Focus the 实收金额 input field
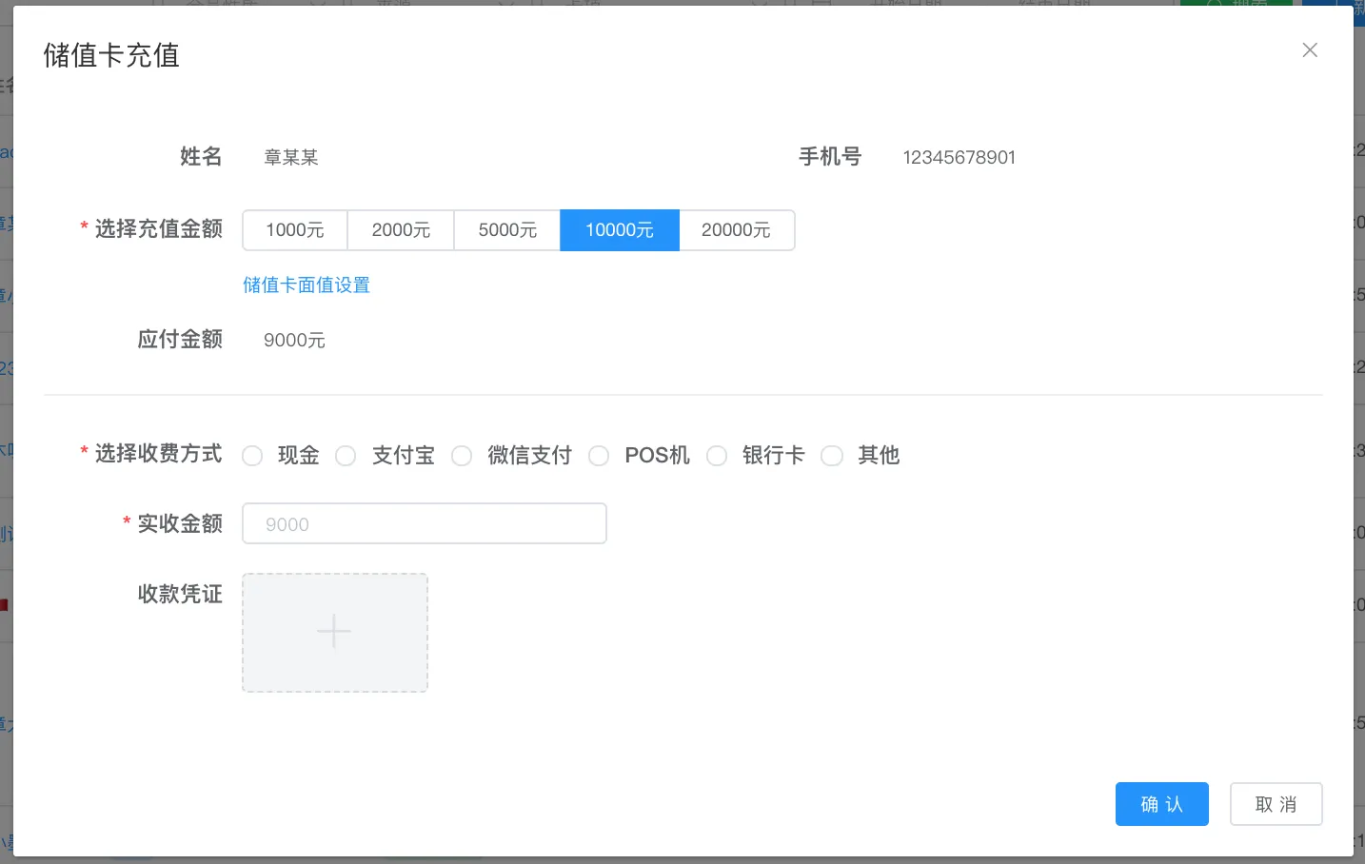Image resolution: width=1365 pixels, height=864 pixels. point(425,524)
